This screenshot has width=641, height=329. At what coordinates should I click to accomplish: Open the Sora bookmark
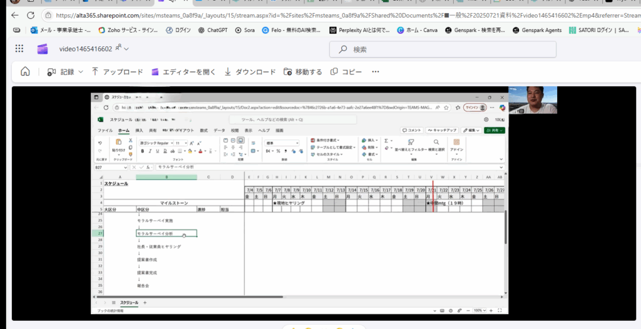click(245, 30)
